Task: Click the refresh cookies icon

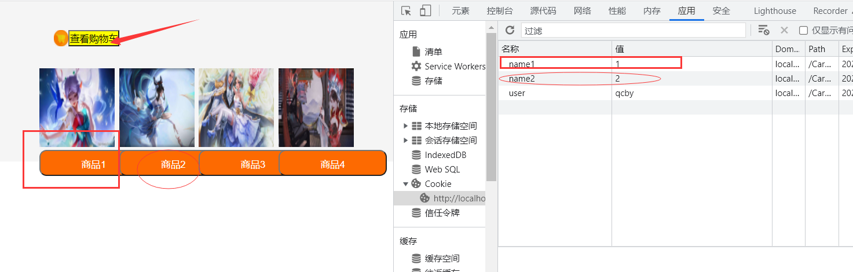Action: pyautogui.click(x=510, y=30)
